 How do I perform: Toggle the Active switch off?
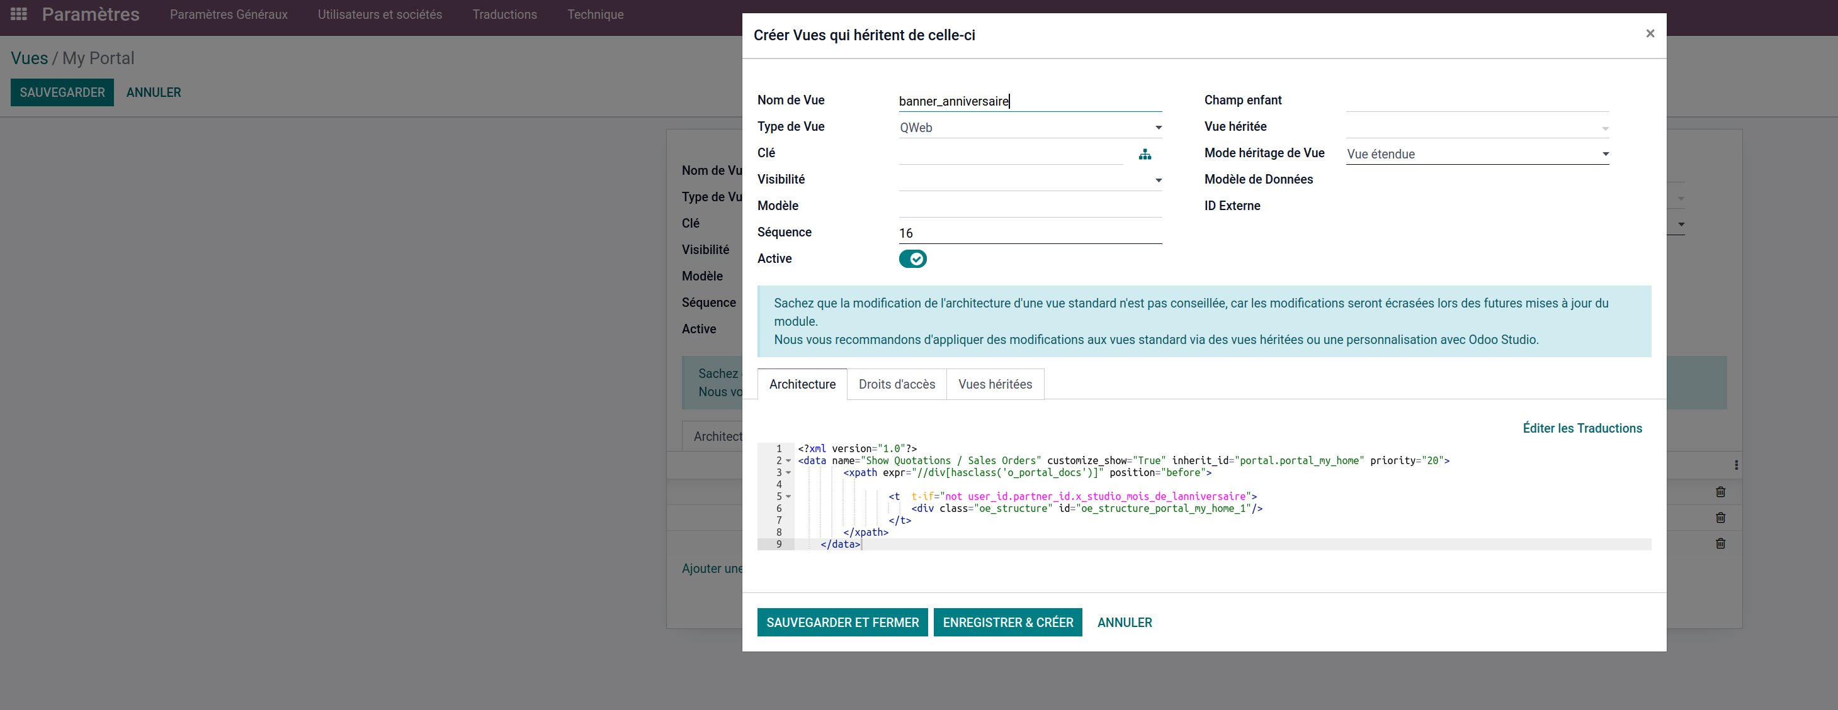click(x=912, y=258)
